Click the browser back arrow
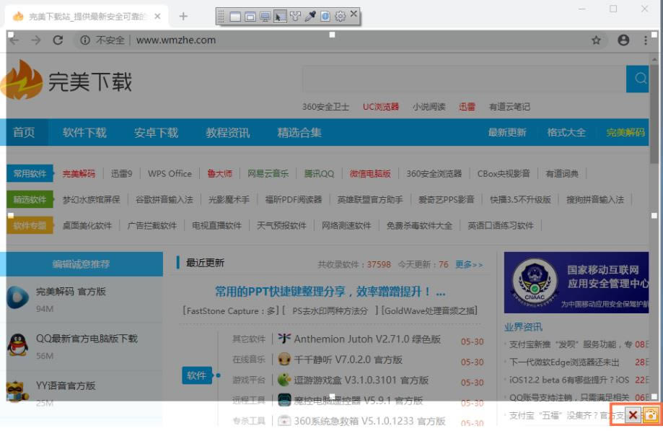Image resolution: width=663 pixels, height=431 pixels. [14, 40]
